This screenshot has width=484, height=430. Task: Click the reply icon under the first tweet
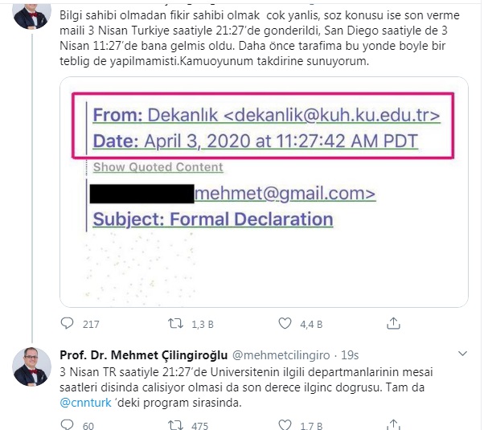tap(67, 323)
